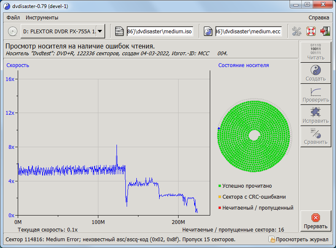Screen dimensions: 336x248
Task: Click the ecc file chooser icon
Action: (x=208, y=31)
